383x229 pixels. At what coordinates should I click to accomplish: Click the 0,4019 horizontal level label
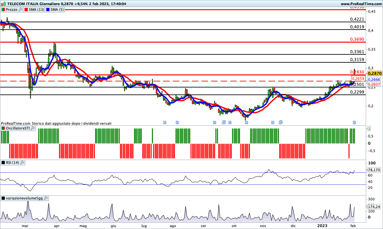pos(357,27)
